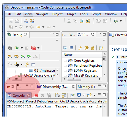
Task: Click the yellow Step Into icon
Action: [x=10, y=56]
